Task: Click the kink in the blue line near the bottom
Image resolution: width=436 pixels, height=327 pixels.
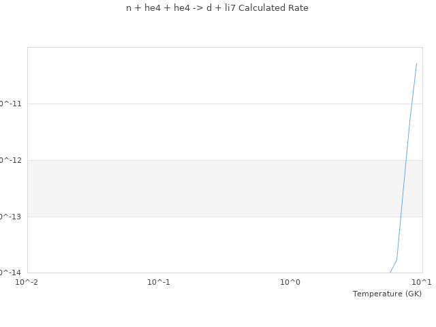Action: pos(396,260)
